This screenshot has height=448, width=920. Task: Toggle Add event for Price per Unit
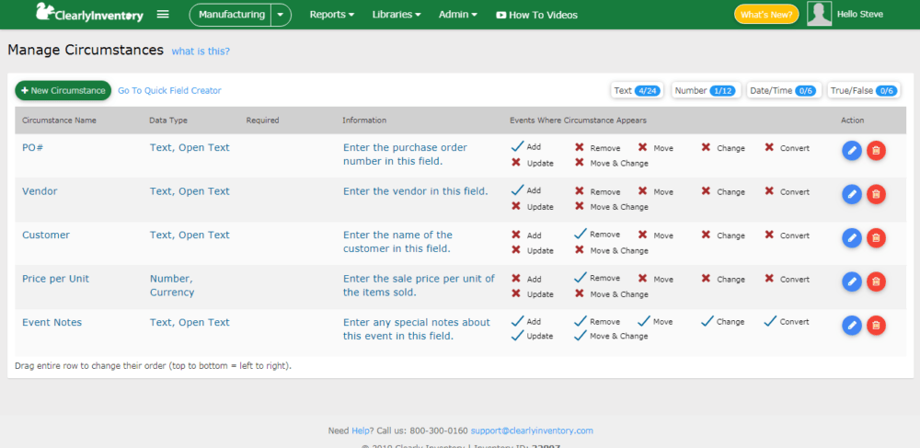(516, 279)
